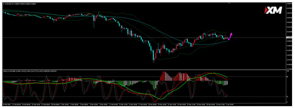The height and width of the screenshot is (108, 295).
Task: Select the level 80 label on oscillator scale
Action: pos(287,77)
